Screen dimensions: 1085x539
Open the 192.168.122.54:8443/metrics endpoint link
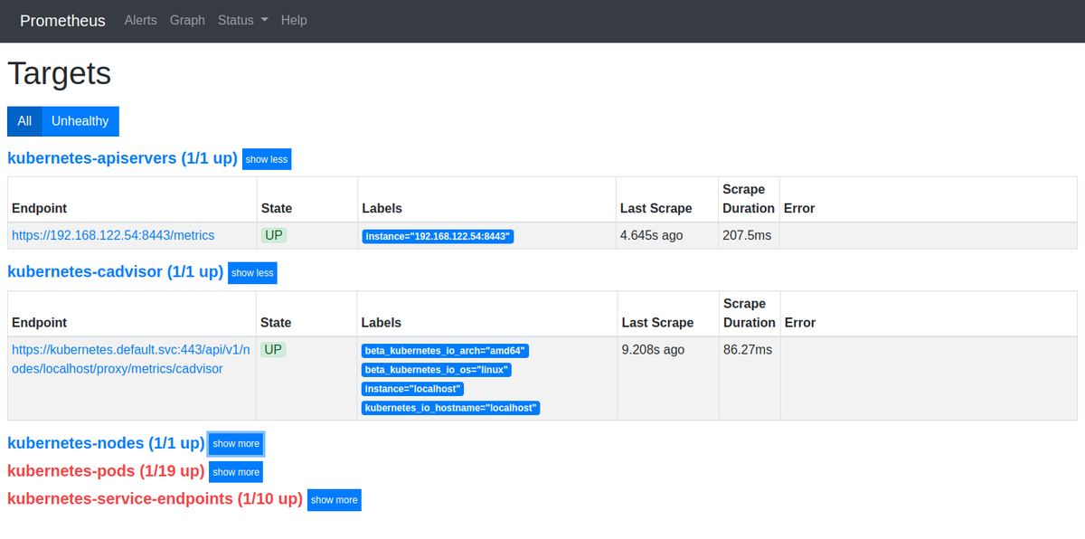click(x=113, y=235)
